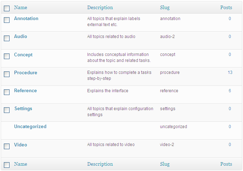Toggle the select-all checkbox in footer row
Screen dimensions: 243x171
[x=7, y=165]
